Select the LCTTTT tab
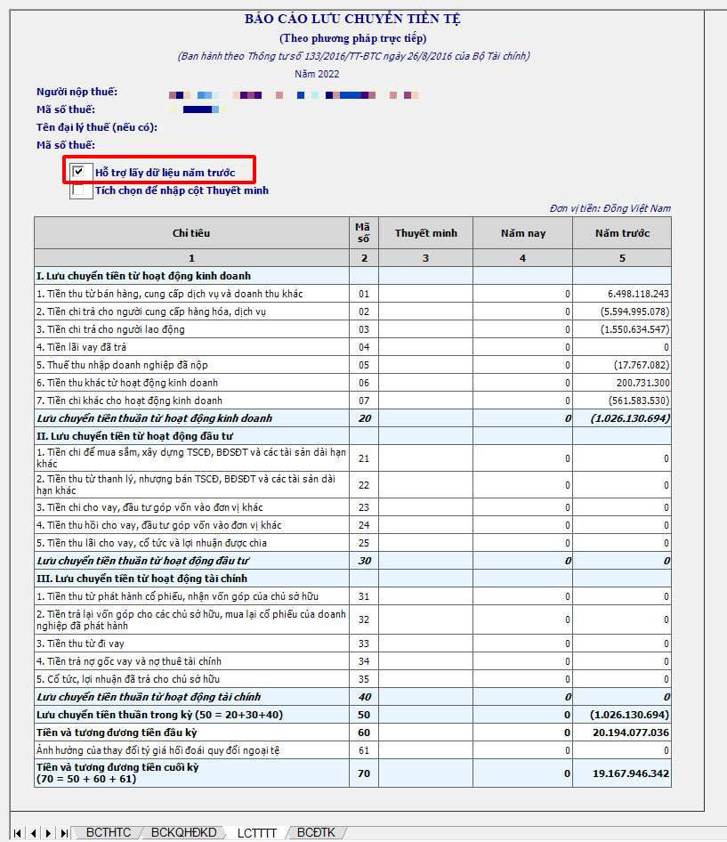Screen dimensions: 727x842 pos(256,833)
